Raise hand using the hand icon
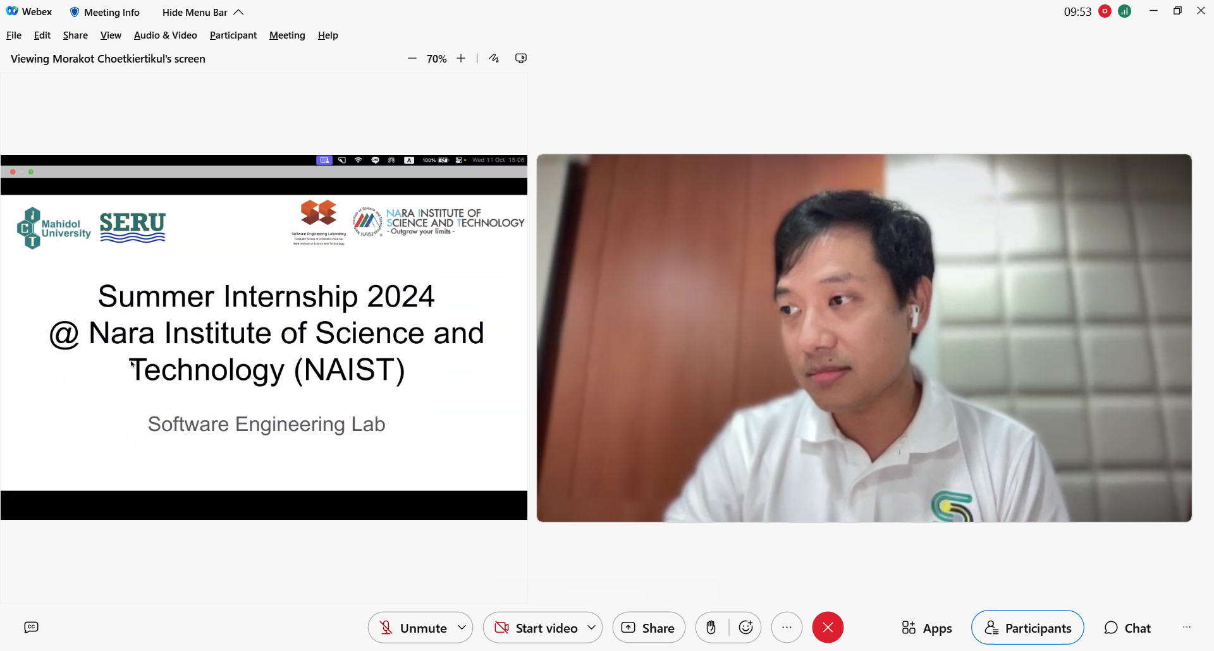The image size is (1214, 651). click(x=711, y=628)
